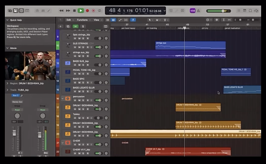This screenshot has height=164, width=266.
Task: Toggle the green global Hide button
Action: coord(75,26)
